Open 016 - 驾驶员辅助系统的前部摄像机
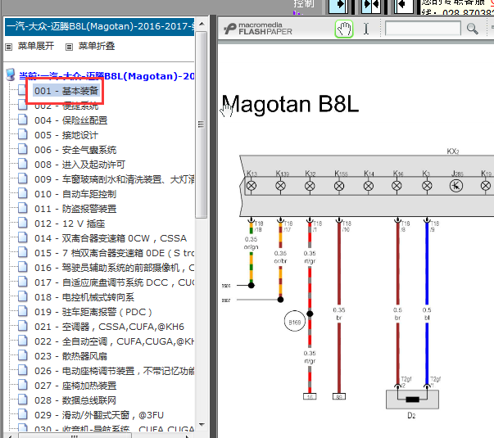 tap(114, 268)
